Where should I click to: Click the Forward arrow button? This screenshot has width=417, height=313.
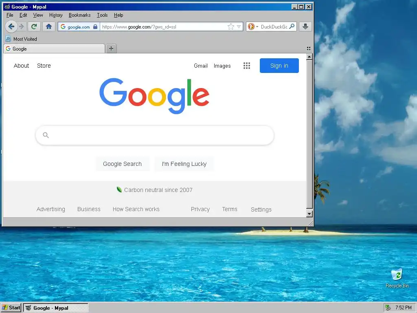pyautogui.click(x=22, y=26)
